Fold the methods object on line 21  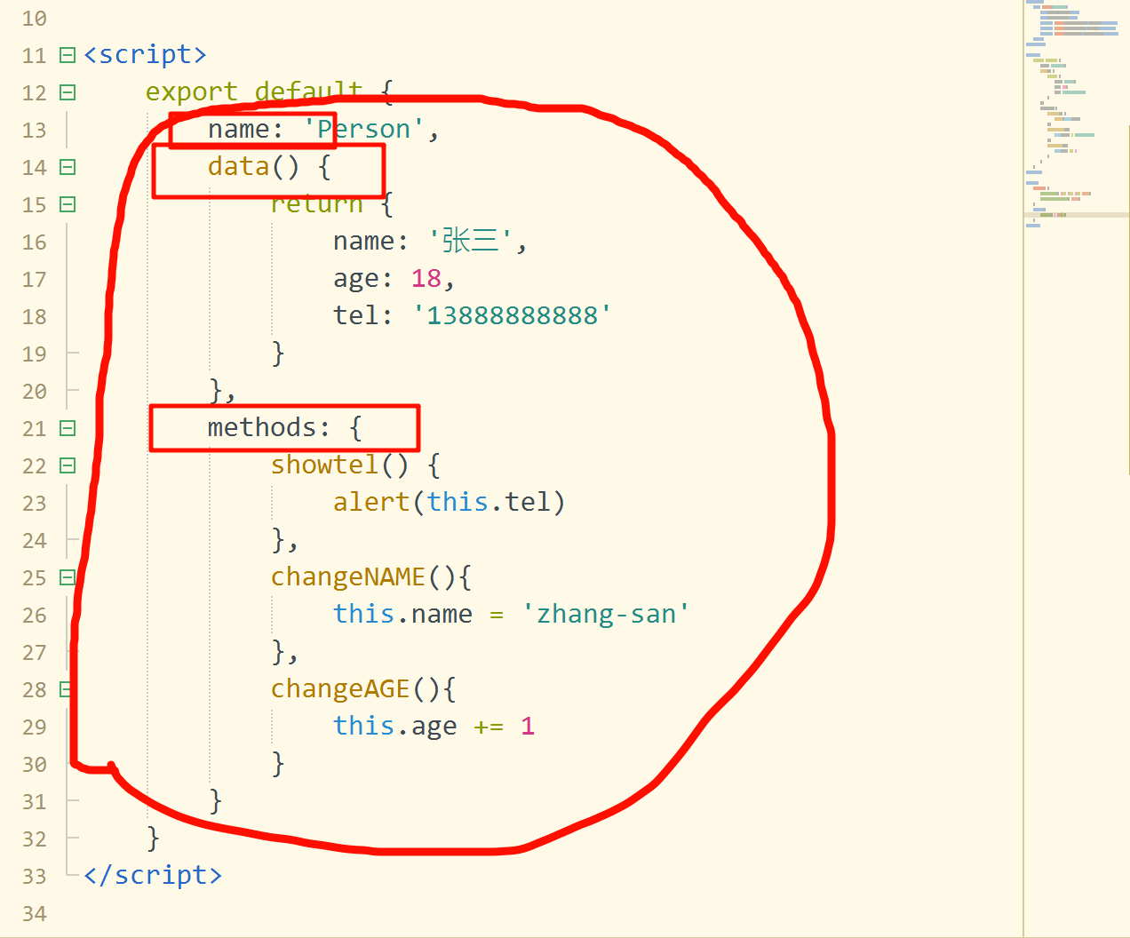pyautogui.click(x=68, y=428)
